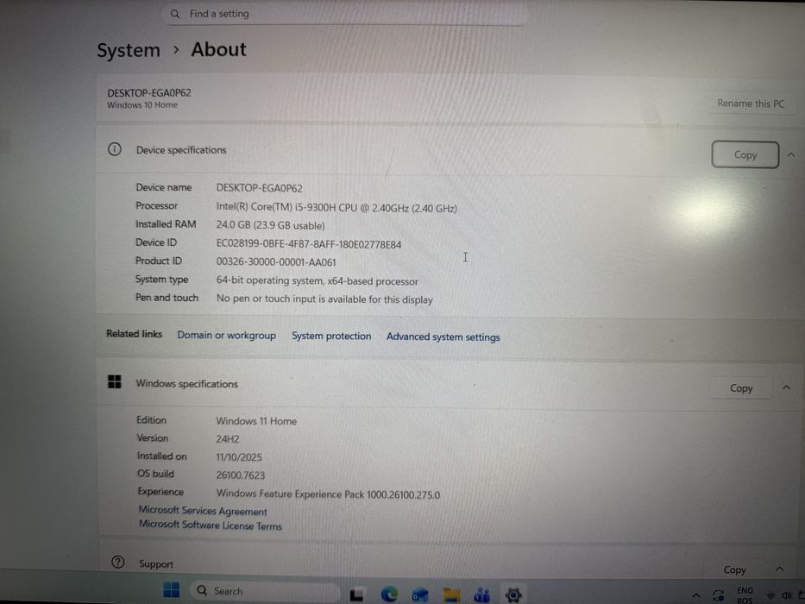Open ENG language input switcher

[x=745, y=595]
